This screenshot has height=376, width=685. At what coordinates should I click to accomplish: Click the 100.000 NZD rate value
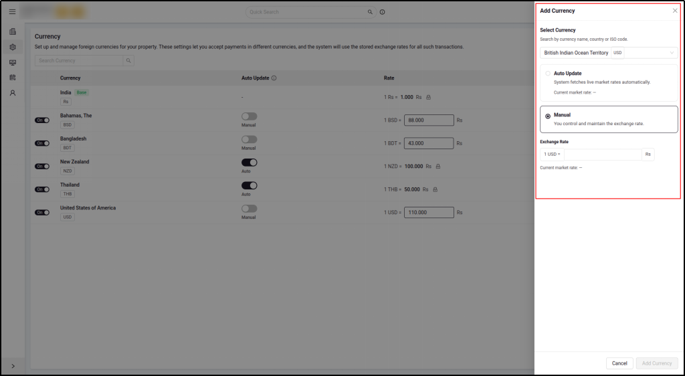click(x=413, y=167)
